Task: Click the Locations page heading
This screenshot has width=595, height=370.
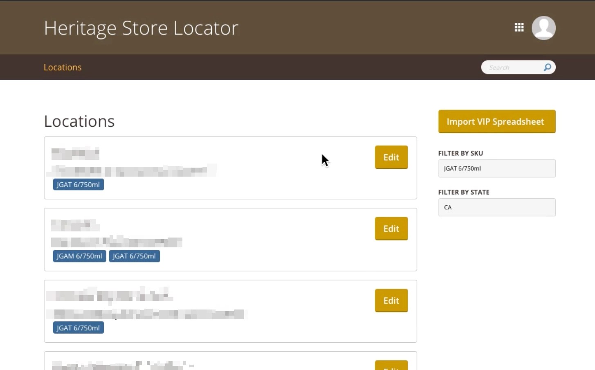Action: point(79,121)
